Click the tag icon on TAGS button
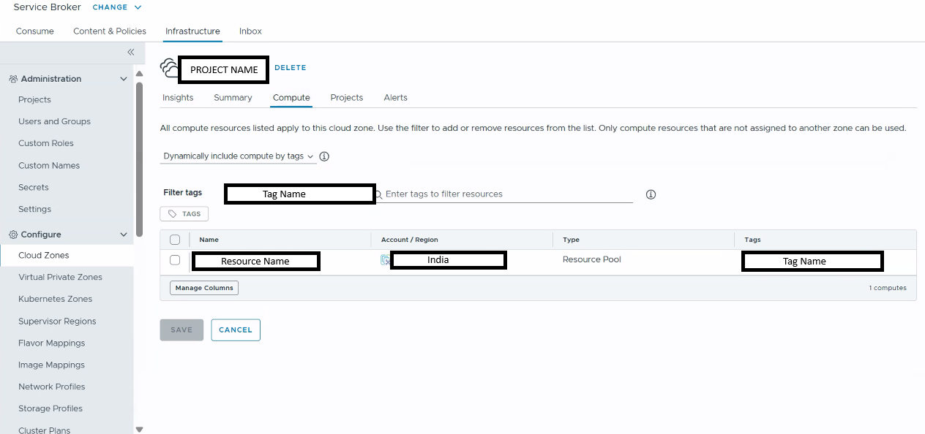 point(172,214)
